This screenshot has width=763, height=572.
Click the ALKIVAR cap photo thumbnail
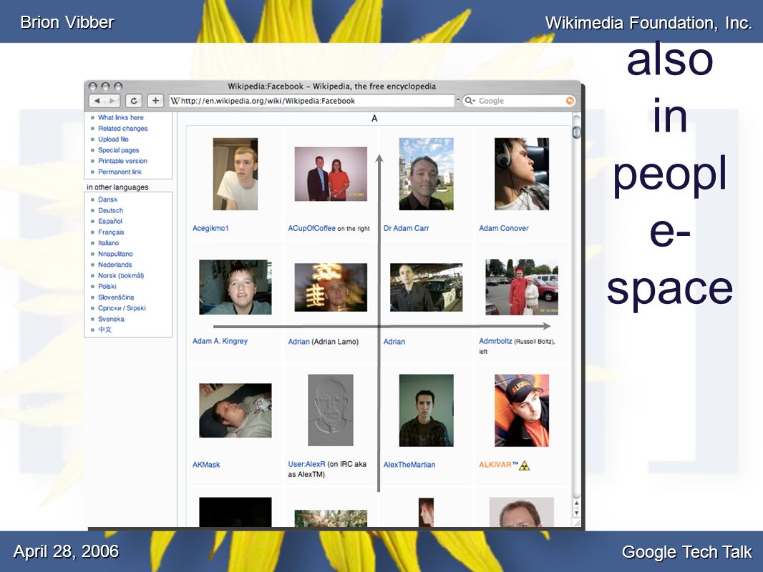click(x=522, y=410)
